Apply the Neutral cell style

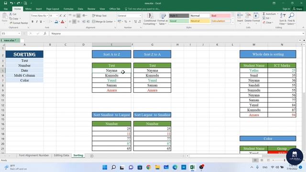[x=200, y=21]
